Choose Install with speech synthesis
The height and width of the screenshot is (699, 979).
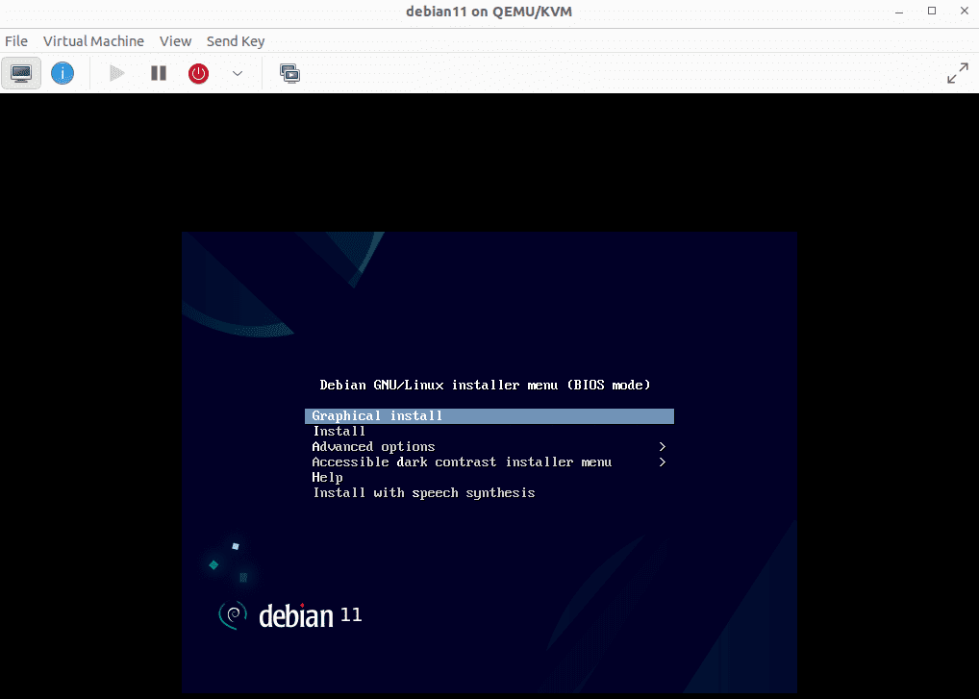[x=424, y=493]
